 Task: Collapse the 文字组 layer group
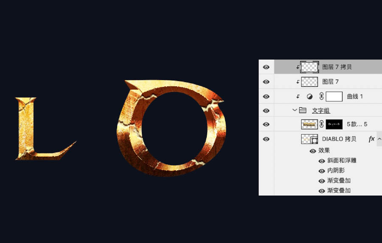(x=295, y=110)
